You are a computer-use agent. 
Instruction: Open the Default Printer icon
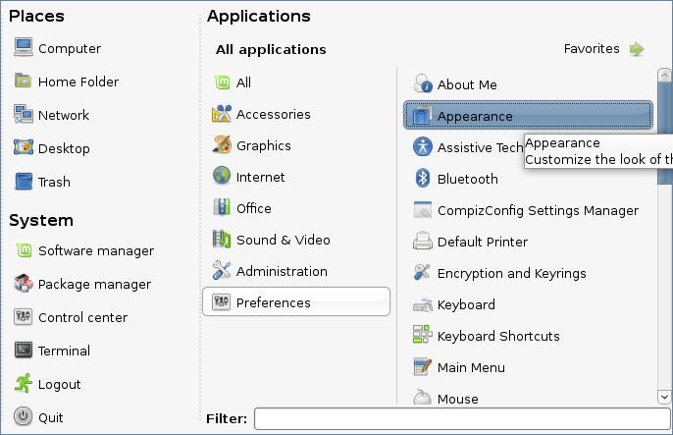pos(422,242)
